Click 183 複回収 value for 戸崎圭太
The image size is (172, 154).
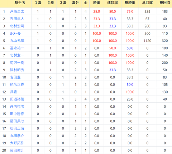pos(165,11)
